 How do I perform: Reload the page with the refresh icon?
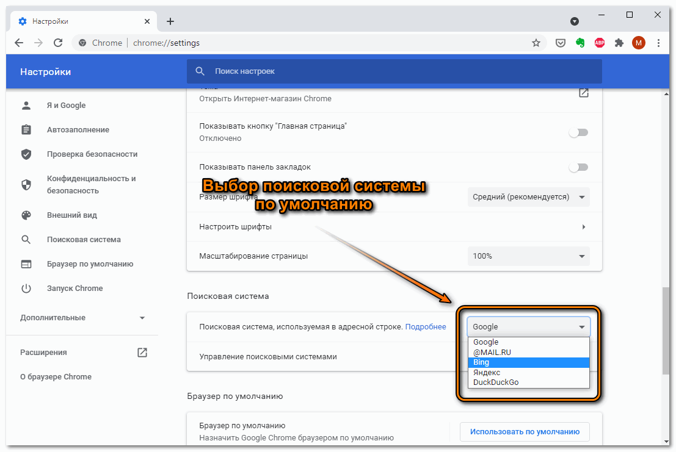58,43
